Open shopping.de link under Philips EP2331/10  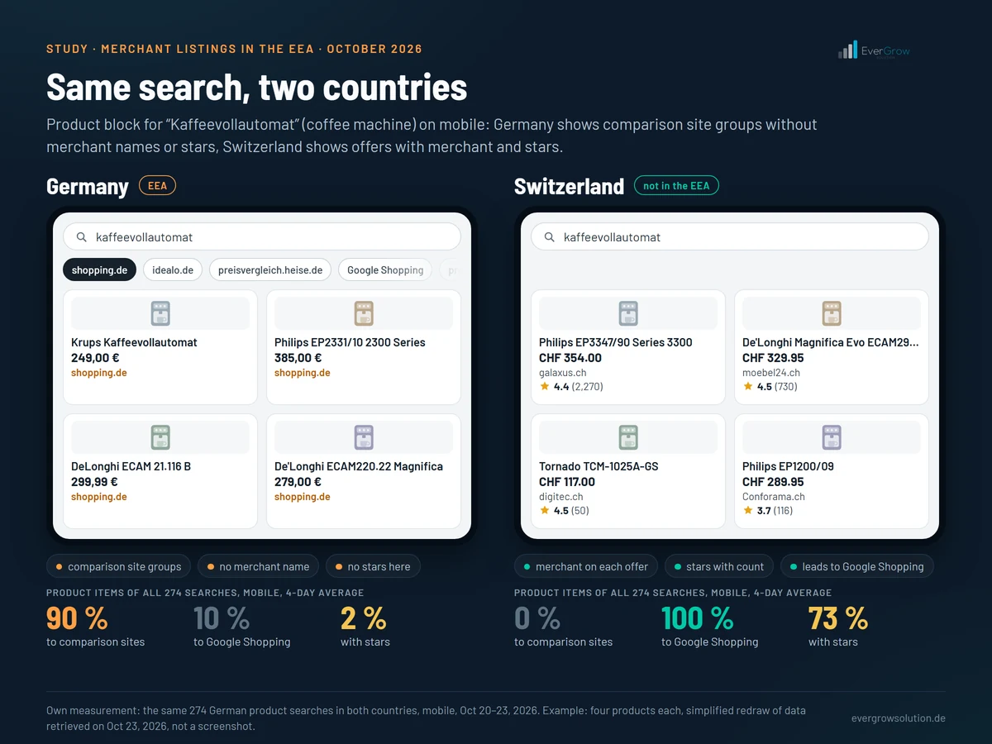(x=303, y=373)
